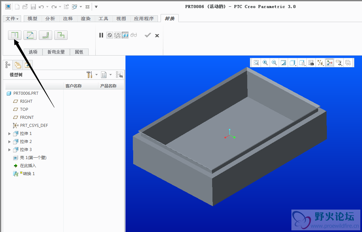Viewport: 362px width, 232px height.
Task: Select the 转换 ribbon tab
Action: pos(169,18)
